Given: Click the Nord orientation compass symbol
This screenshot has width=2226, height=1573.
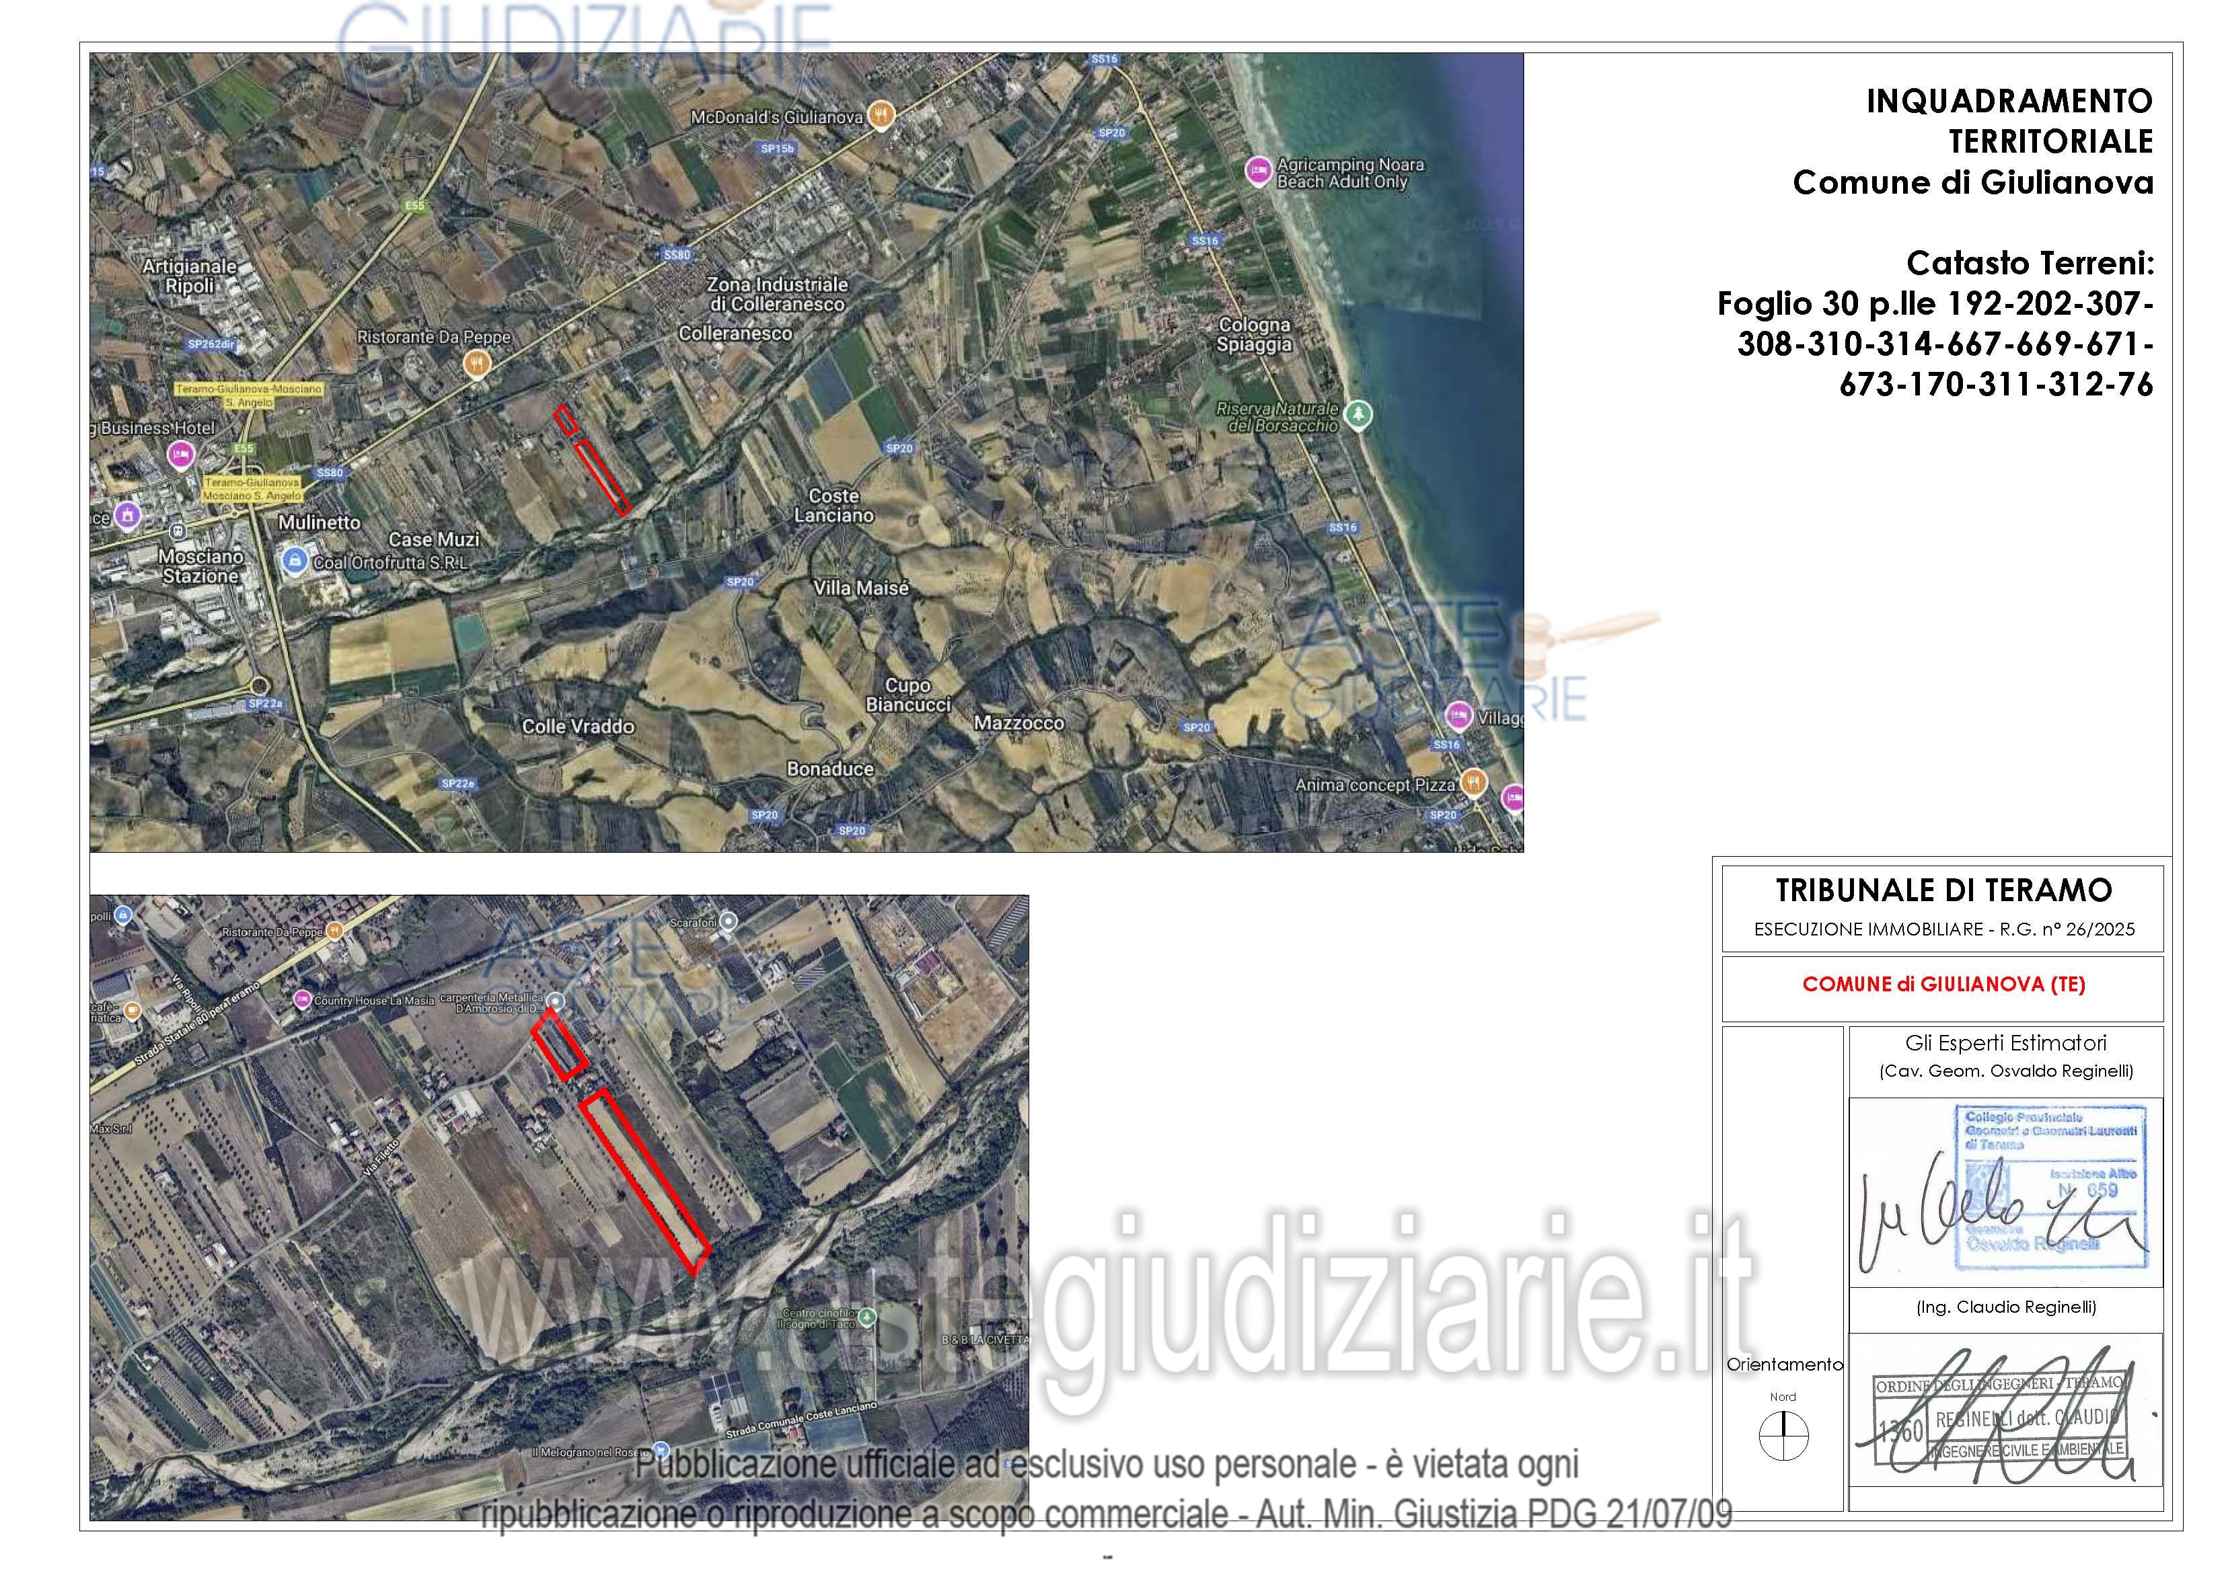Looking at the screenshot, I should (x=1783, y=1435).
